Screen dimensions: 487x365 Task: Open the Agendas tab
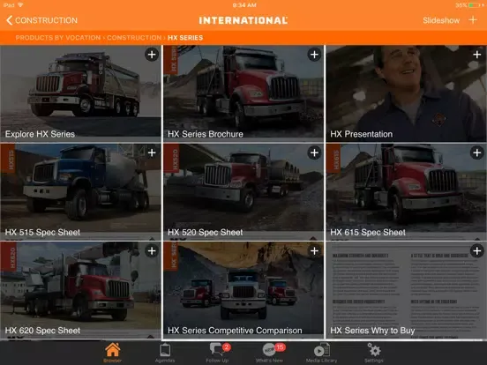(x=165, y=353)
